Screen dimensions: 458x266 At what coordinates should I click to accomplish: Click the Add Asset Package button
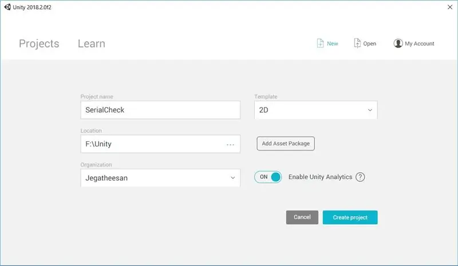pyautogui.click(x=286, y=144)
